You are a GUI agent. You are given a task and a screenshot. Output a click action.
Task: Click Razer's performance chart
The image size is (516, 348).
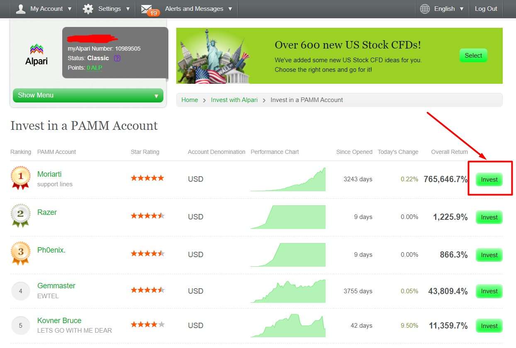(288, 217)
